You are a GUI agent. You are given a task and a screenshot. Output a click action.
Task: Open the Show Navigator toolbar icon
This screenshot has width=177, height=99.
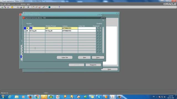[x=8, y=7]
